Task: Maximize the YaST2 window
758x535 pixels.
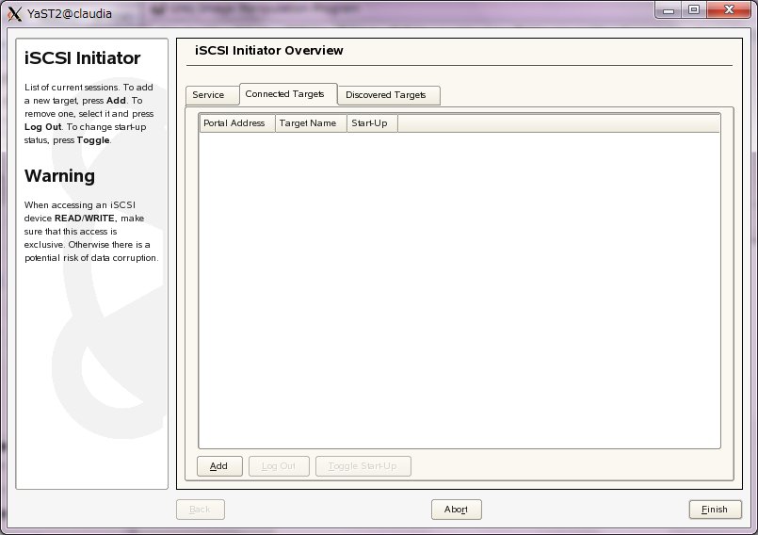Action: [x=694, y=10]
